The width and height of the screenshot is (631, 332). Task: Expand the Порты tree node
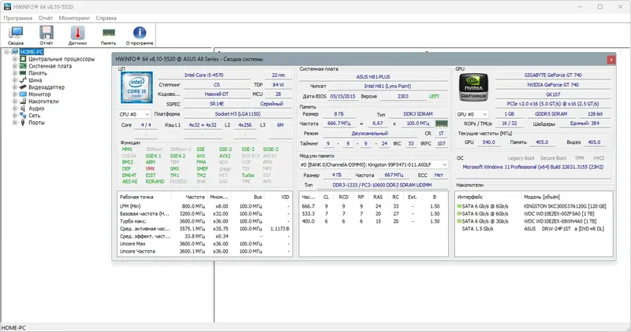tap(15, 123)
